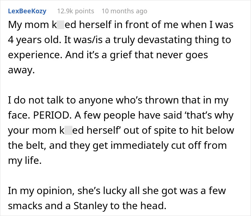Click the sentence starting 'I do not talk'
Viewport: 251px width, 216px height.
coord(118,101)
